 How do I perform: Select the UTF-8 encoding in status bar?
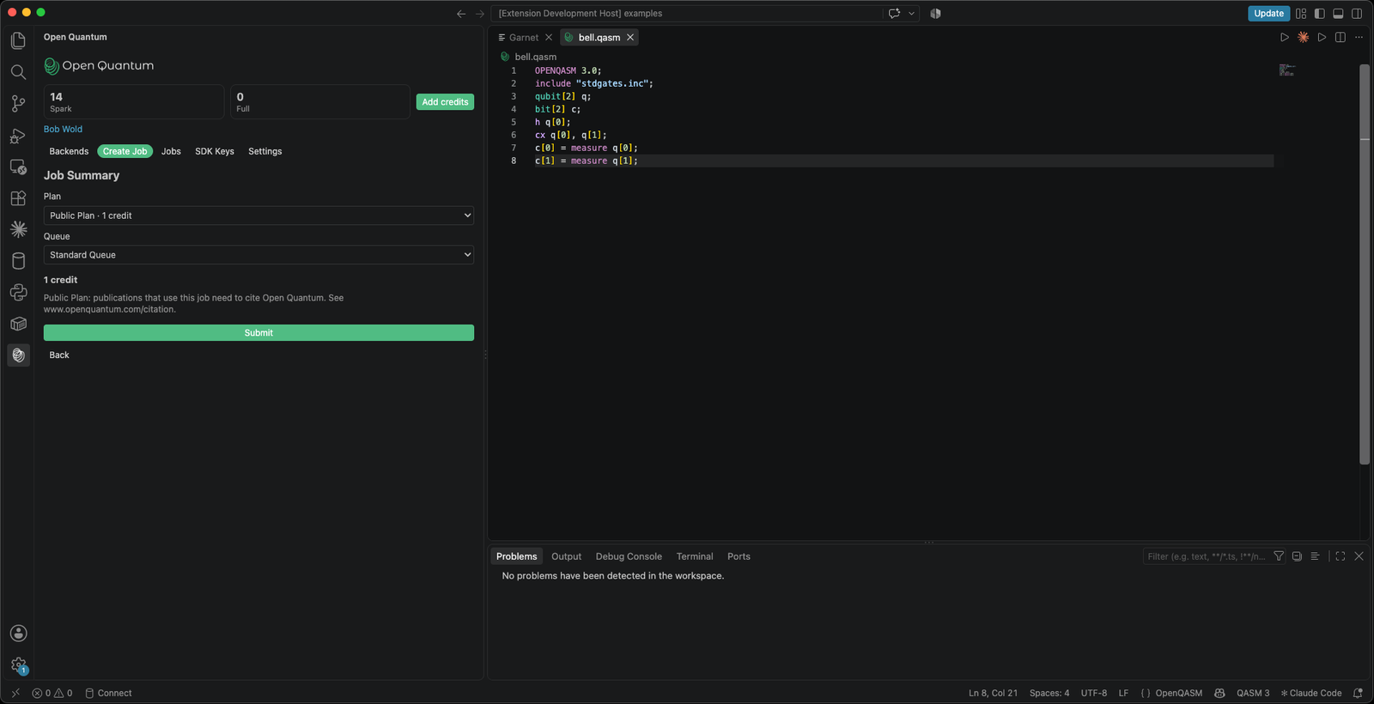[x=1094, y=693]
